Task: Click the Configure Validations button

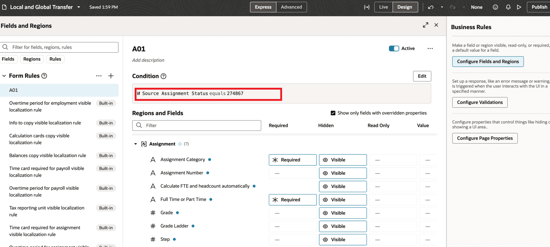Action: pyautogui.click(x=480, y=102)
